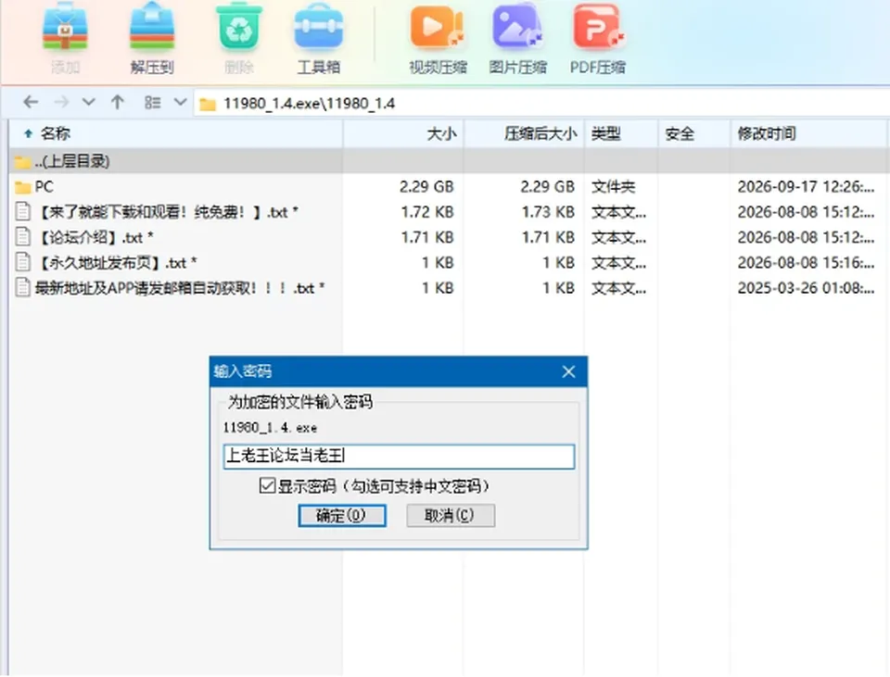Click the Delete (删除) recycle icon
The image size is (890, 677).
239,27
